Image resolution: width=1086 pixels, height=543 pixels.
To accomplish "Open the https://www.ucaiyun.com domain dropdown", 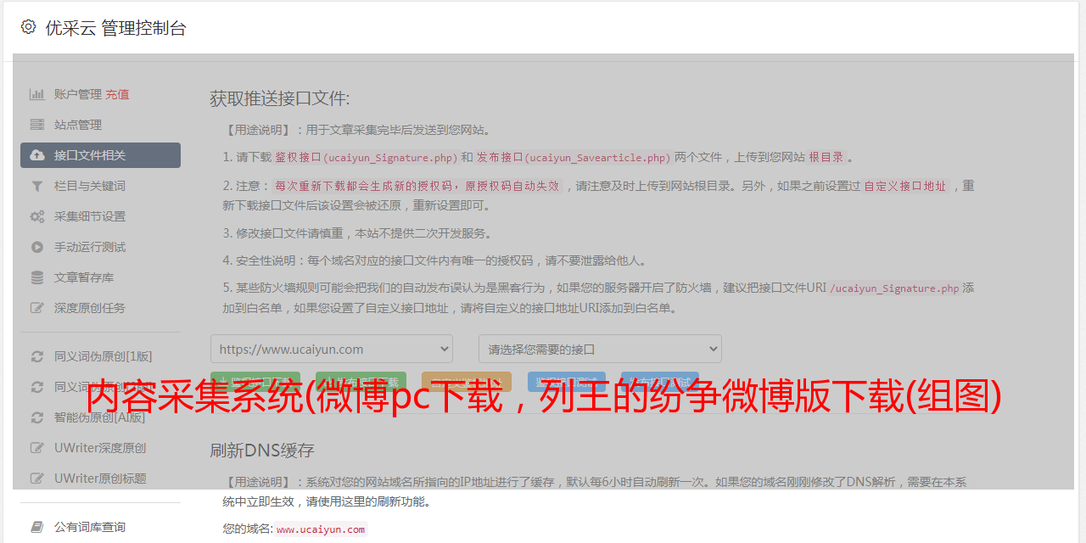I will coord(332,349).
